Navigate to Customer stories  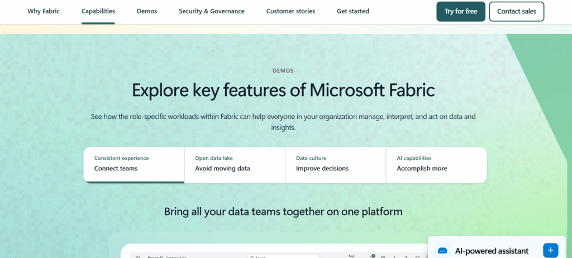click(x=290, y=11)
